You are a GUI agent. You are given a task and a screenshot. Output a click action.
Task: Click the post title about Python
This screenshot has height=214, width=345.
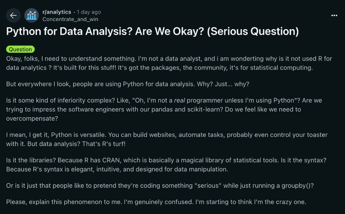152,31
